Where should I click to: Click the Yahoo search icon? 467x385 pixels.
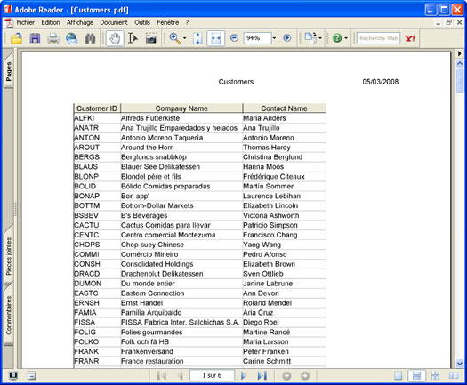(x=410, y=38)
